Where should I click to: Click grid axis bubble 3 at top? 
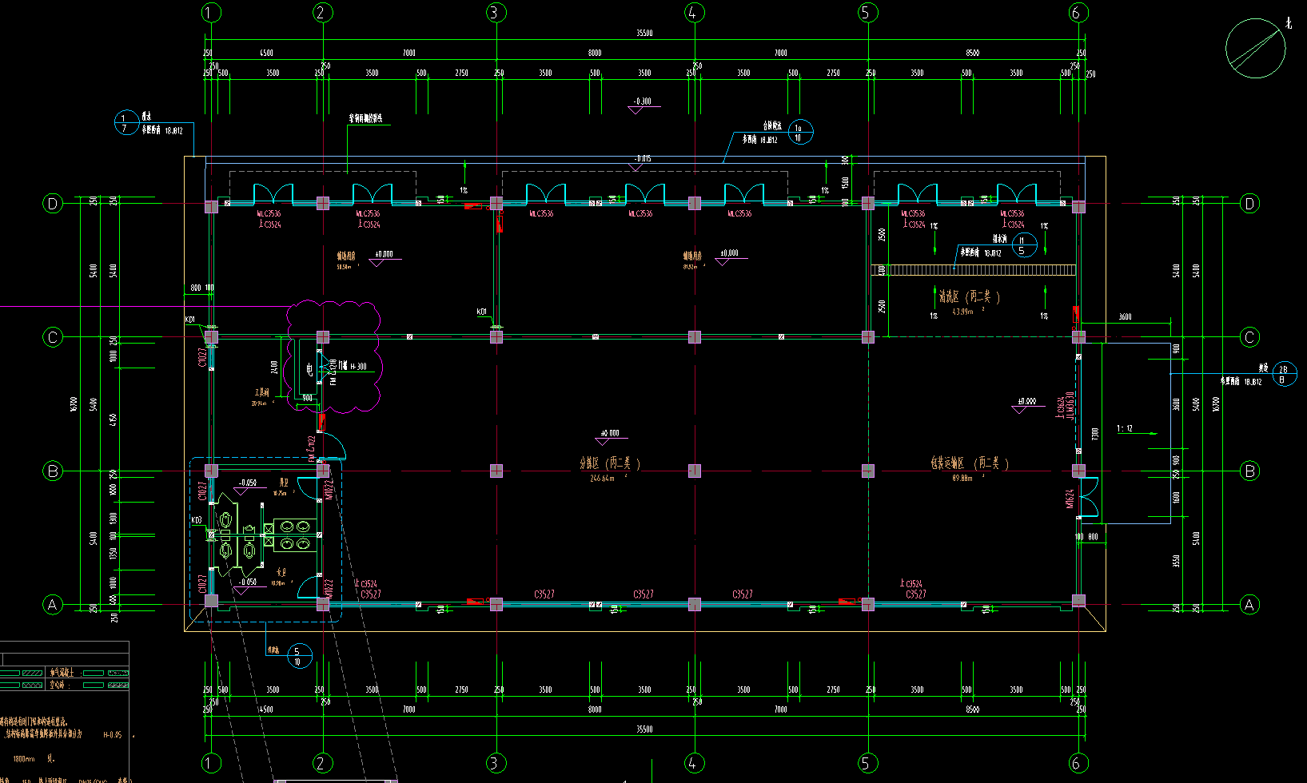point(495,13)
